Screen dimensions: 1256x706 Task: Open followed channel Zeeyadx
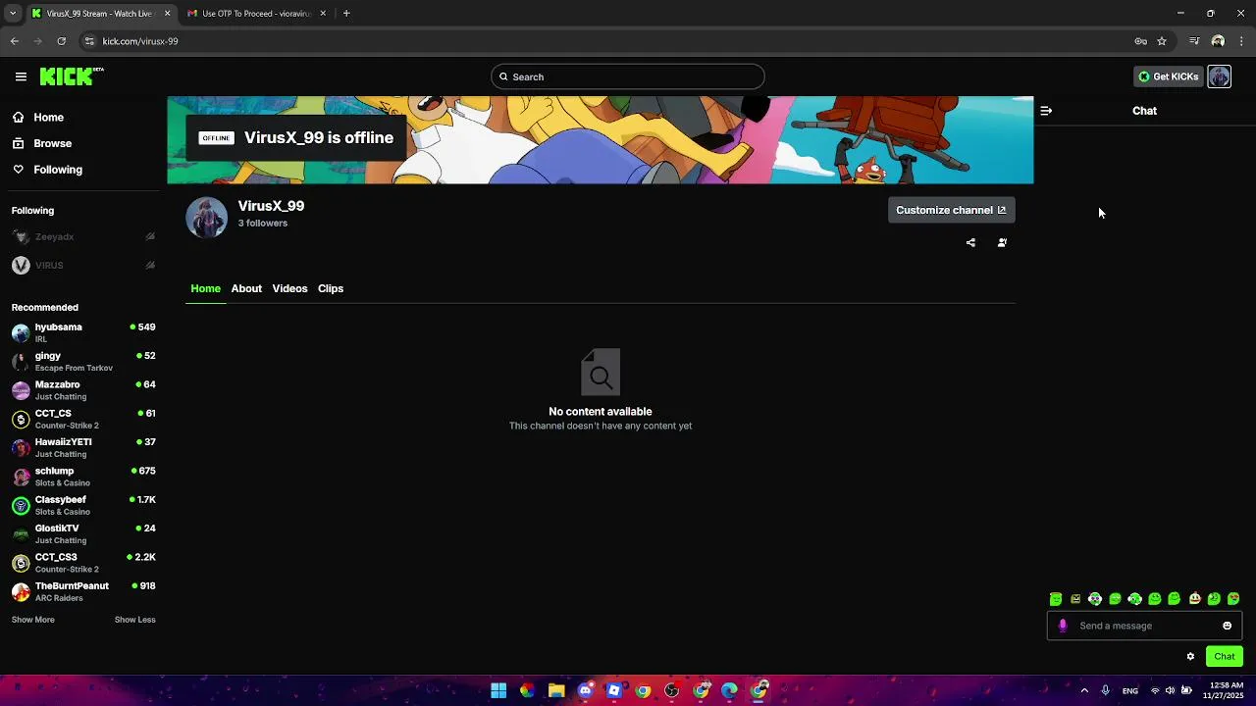point(82,236)
